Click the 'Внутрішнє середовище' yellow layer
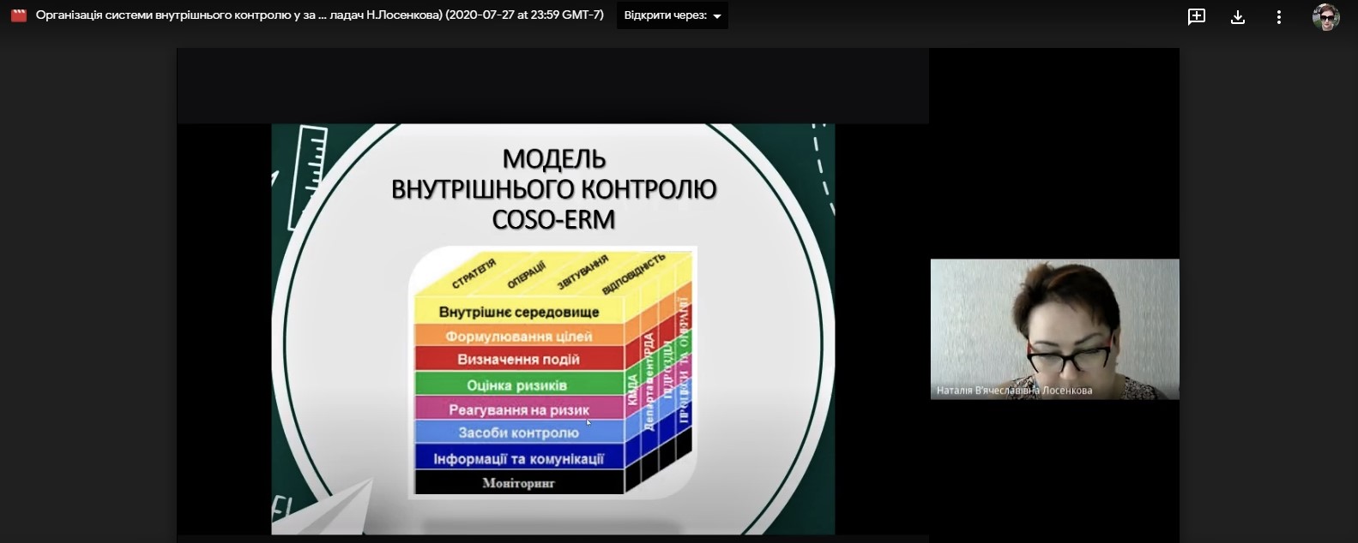 tap(519, 312)
